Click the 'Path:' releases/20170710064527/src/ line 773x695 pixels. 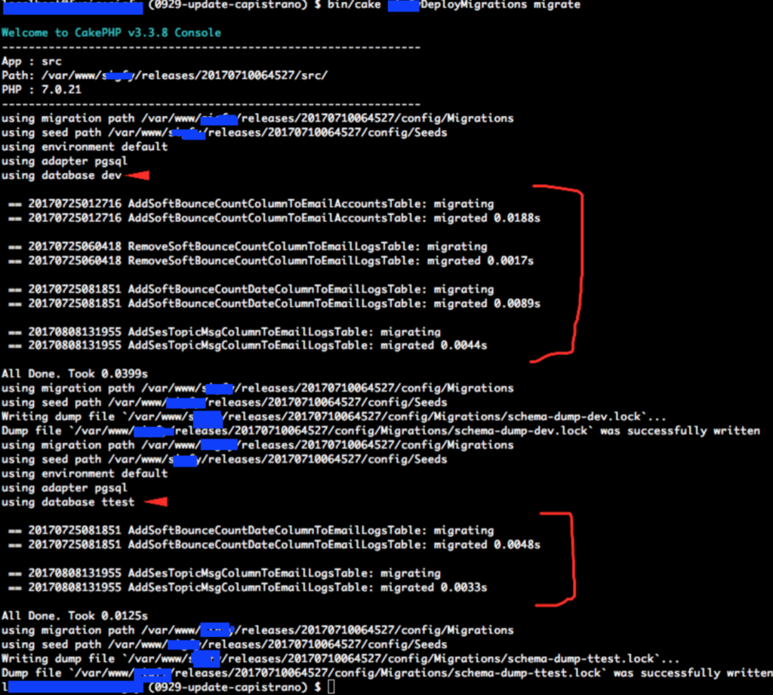[165, 75]
